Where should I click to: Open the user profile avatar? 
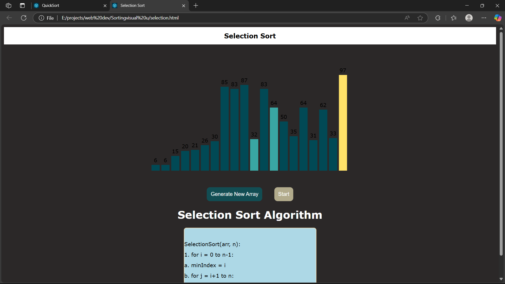[469, 18]
